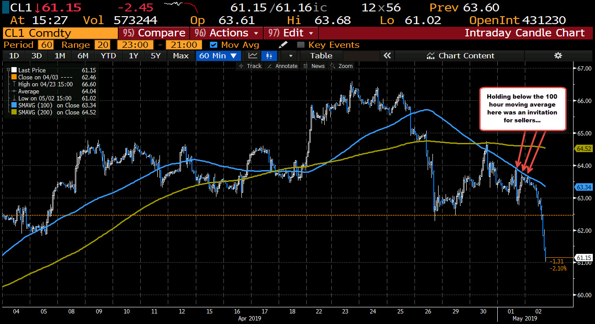Click the Intraday Candle Chart title
The width and height of the screenshot is (595, 324).
pos(524,33)
